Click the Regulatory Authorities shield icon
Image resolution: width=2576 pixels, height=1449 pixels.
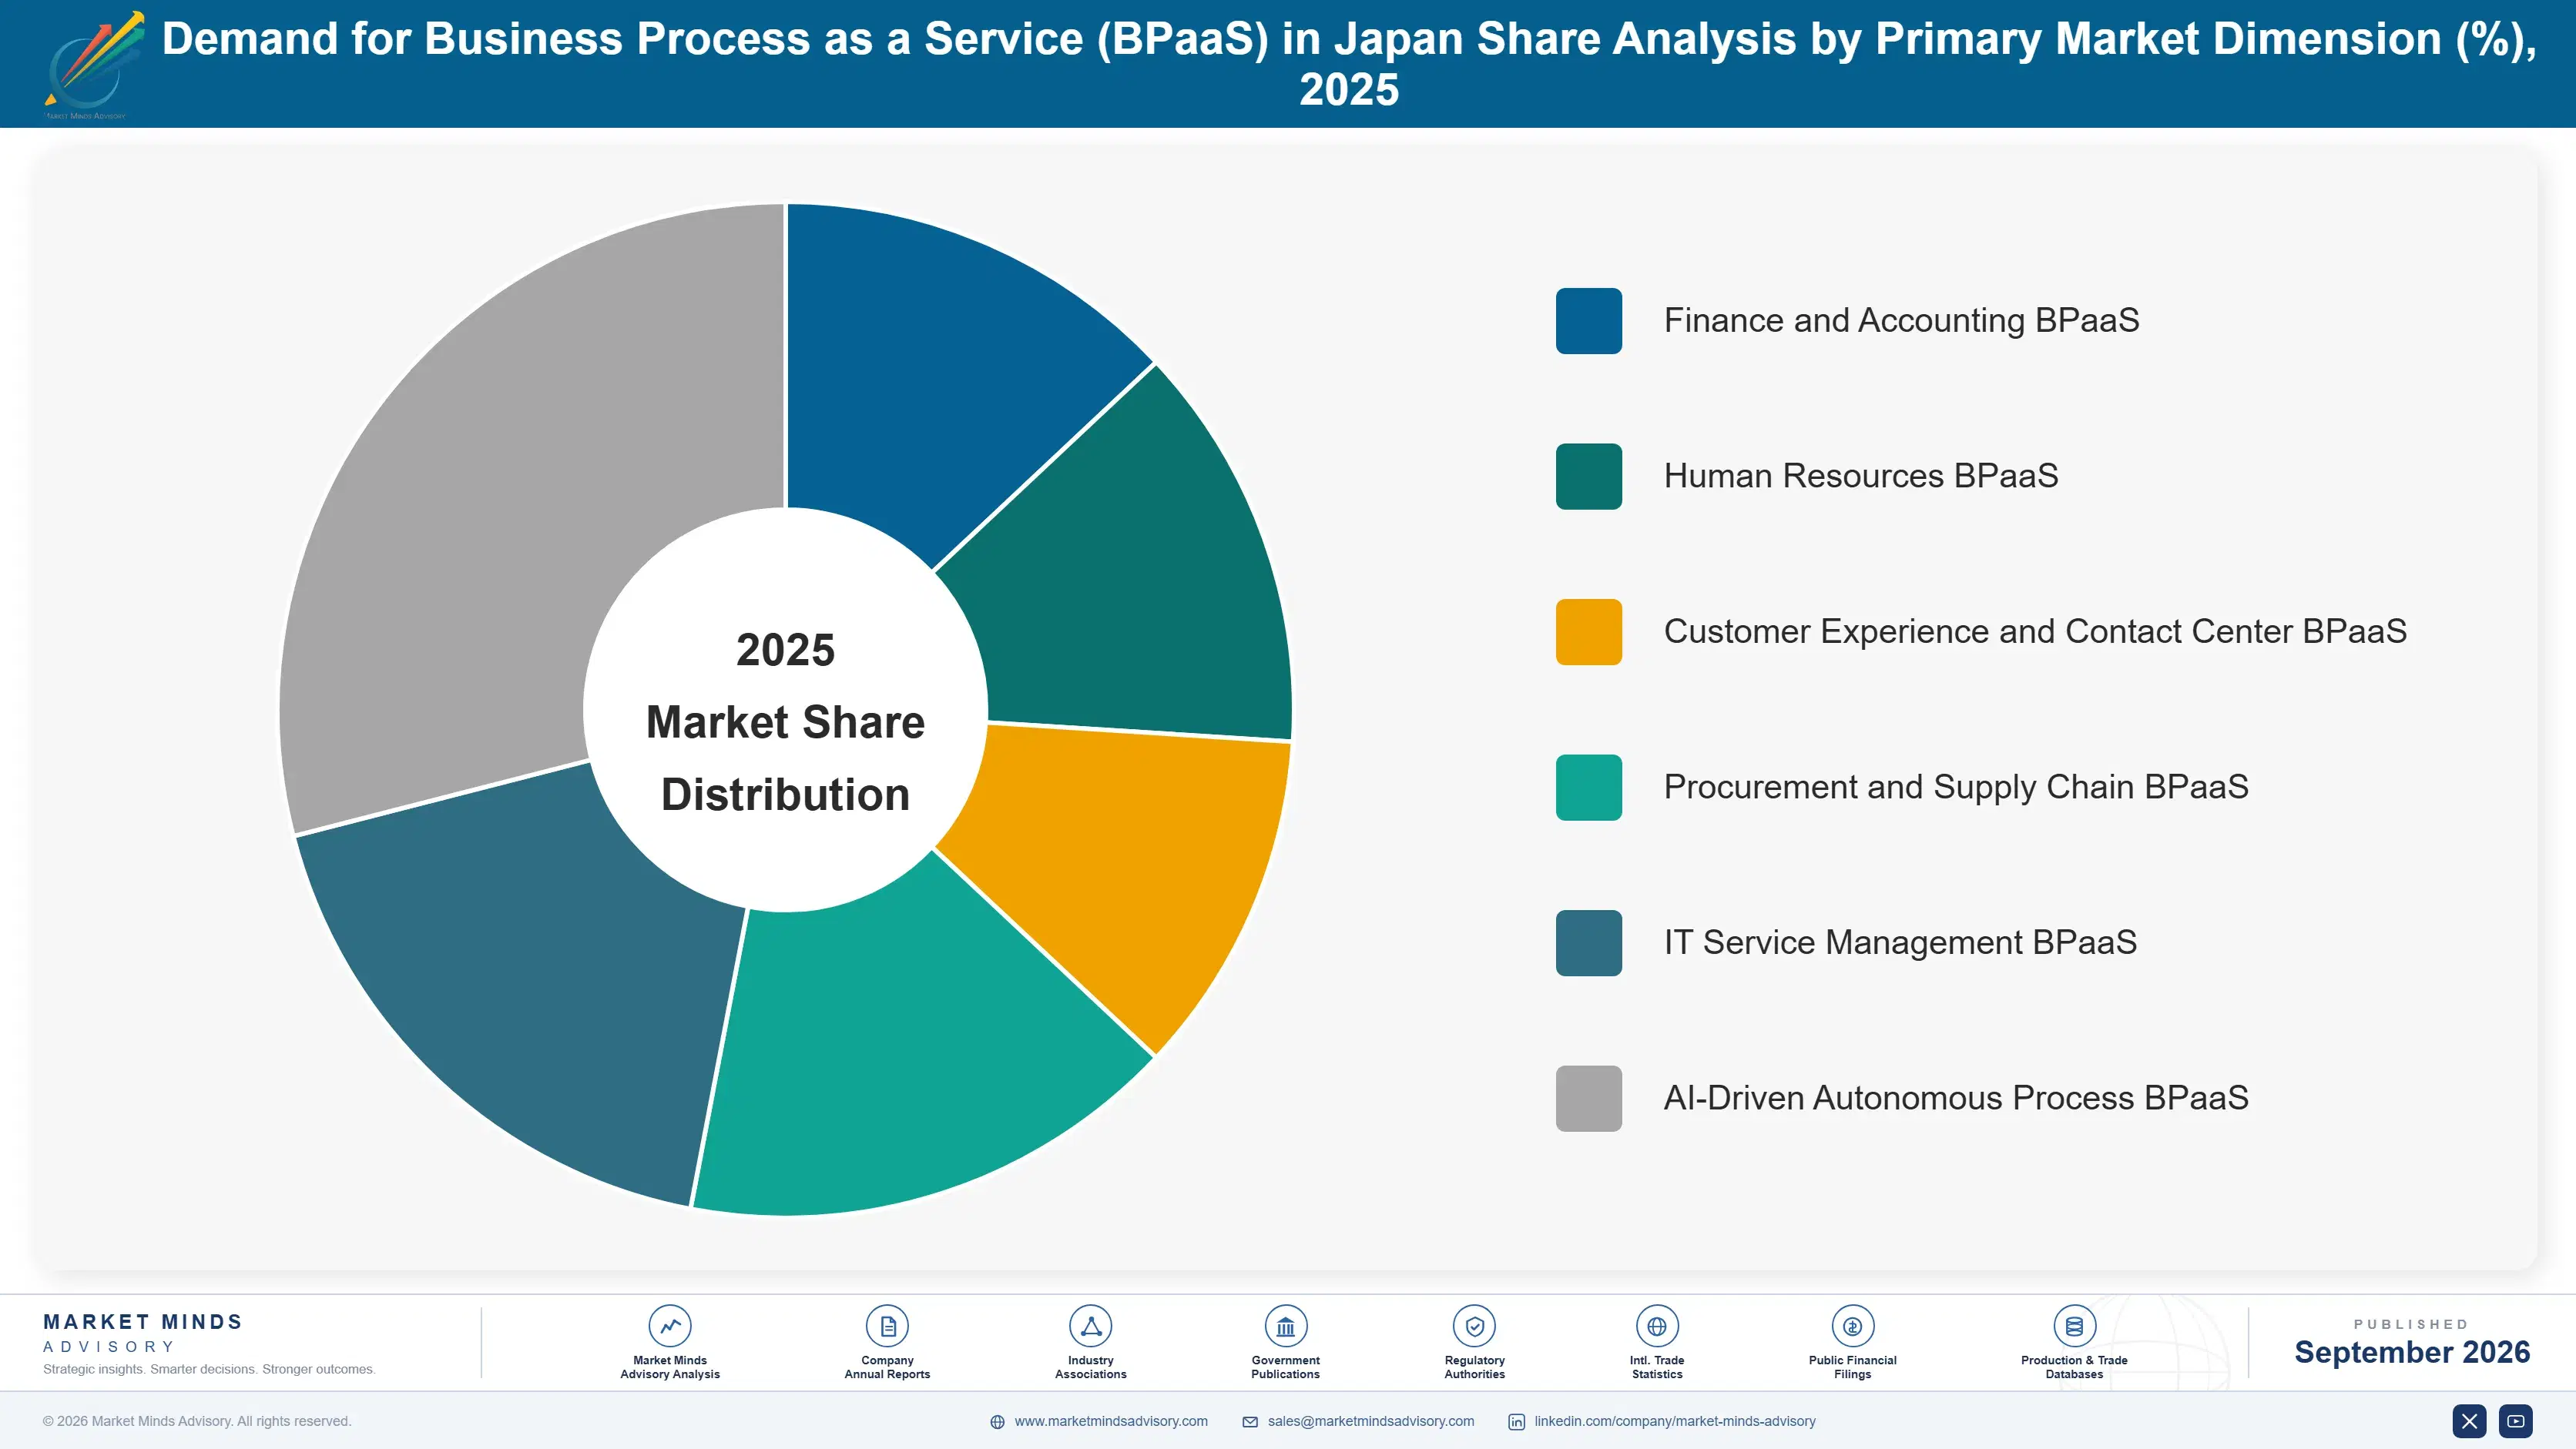[x=1474, y=1326]
